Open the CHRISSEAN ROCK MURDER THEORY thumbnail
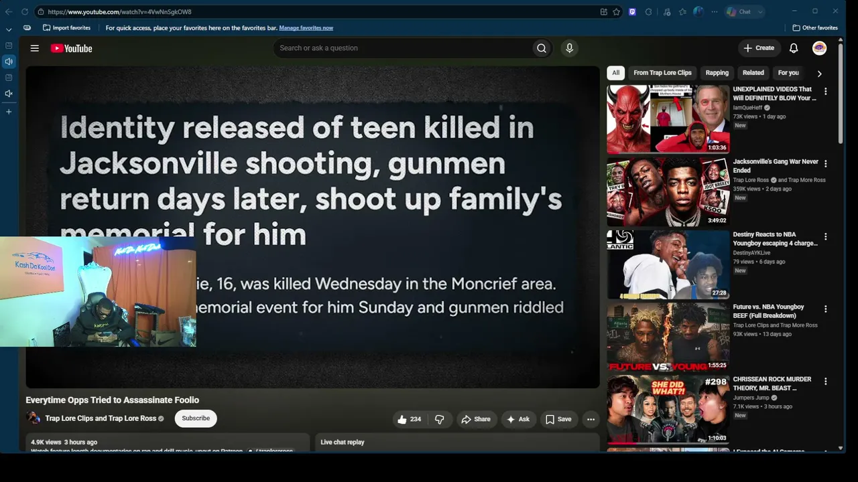 [x=668, y=409]
